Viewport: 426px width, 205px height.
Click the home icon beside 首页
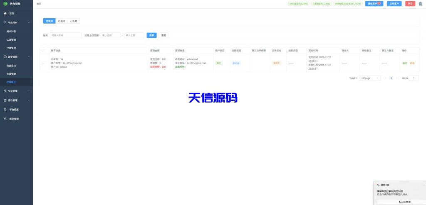(x=5, y=13)
